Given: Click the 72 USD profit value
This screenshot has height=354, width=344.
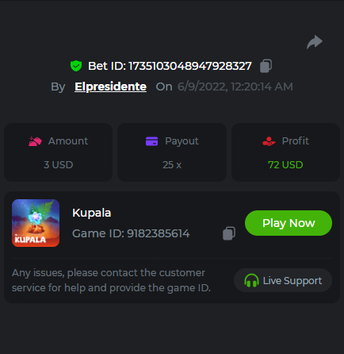Looking at the screenshot, I should [x=285, y=165].
